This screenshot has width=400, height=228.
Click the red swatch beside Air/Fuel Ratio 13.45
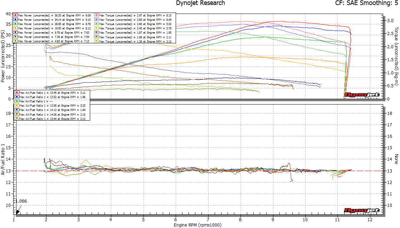pyautogui.click(x=17, y=93)
